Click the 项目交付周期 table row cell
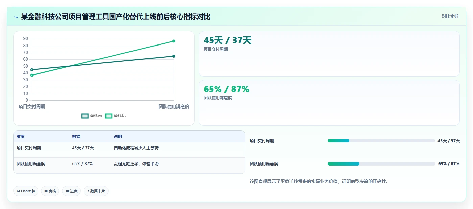 point(29,148)
